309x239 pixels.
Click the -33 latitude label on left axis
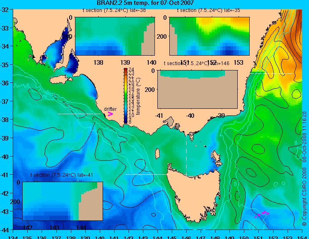coord(5,28)
